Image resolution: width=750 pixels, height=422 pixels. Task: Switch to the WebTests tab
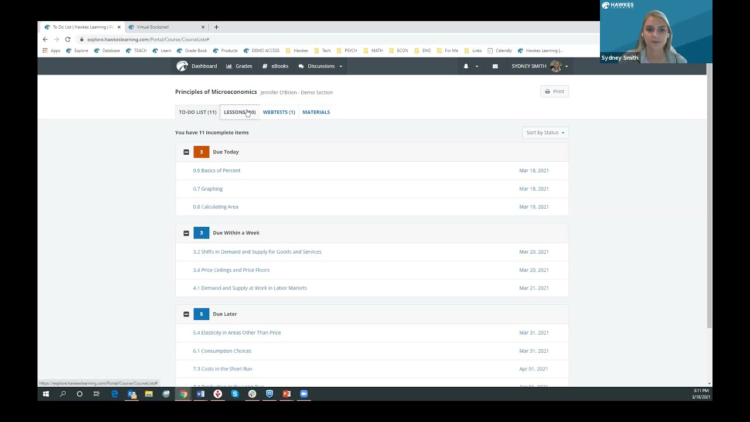pos(279,112)
